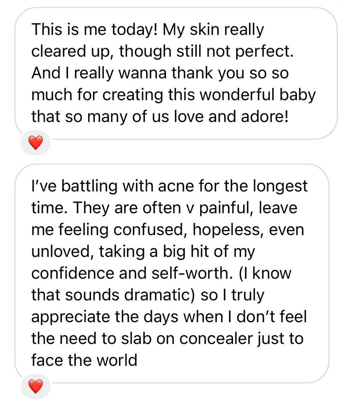Click the line "that sounds dramatic) so I truly"
The height and width of the screenshot is (405, 345).
pos(148,295)
